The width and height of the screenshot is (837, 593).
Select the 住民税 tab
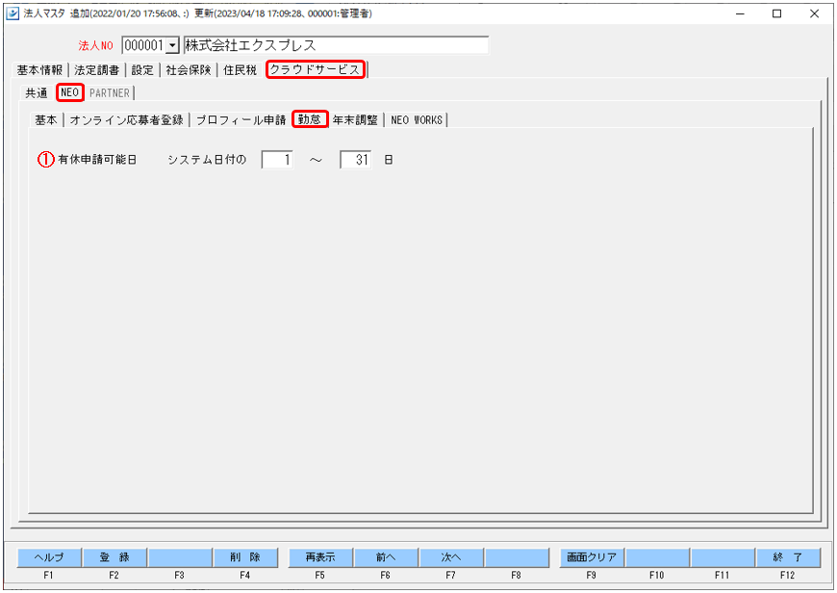click(x=240, y=70)
